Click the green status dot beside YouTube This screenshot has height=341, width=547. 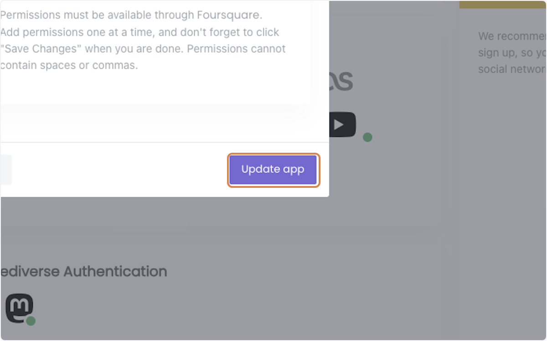point(367,137)
